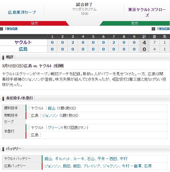This screenshot has width=170, height=172.
Task: Click 石山 in ヤクルトバッテリー row
Action: point(91,159)
